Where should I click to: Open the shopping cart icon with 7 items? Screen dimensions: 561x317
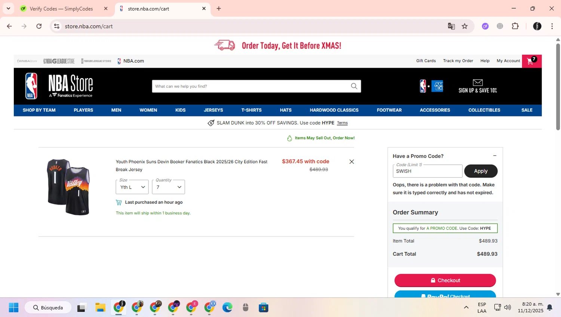(x=531, y=61)
